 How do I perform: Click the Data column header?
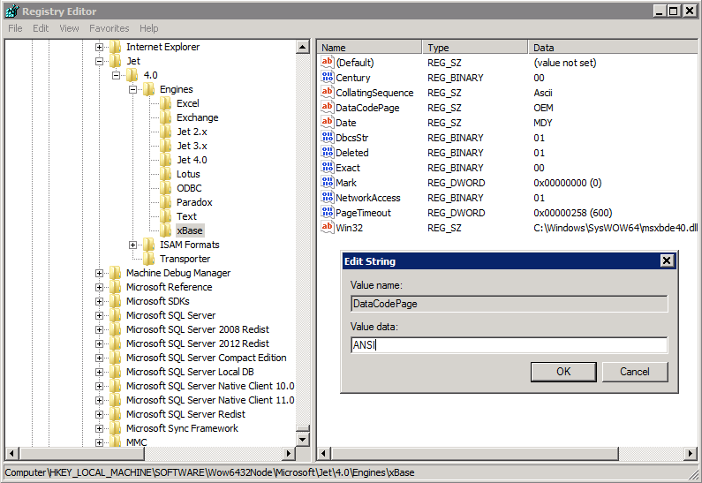tap(613, 48)
